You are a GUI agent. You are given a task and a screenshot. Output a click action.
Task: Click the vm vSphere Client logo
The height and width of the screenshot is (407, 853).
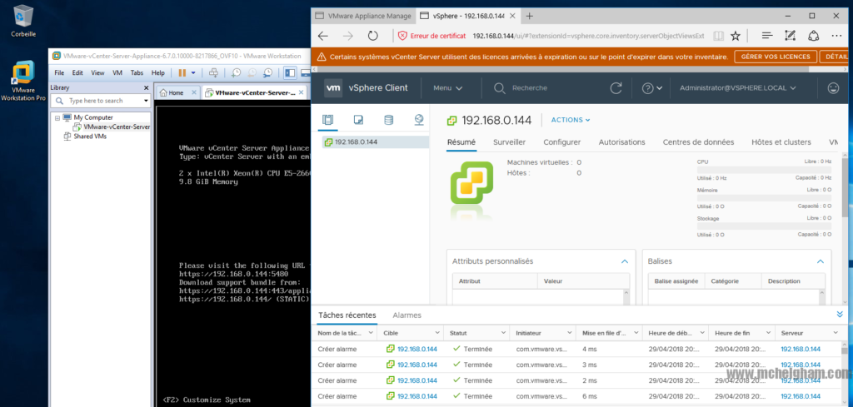[x=333, y=88]
